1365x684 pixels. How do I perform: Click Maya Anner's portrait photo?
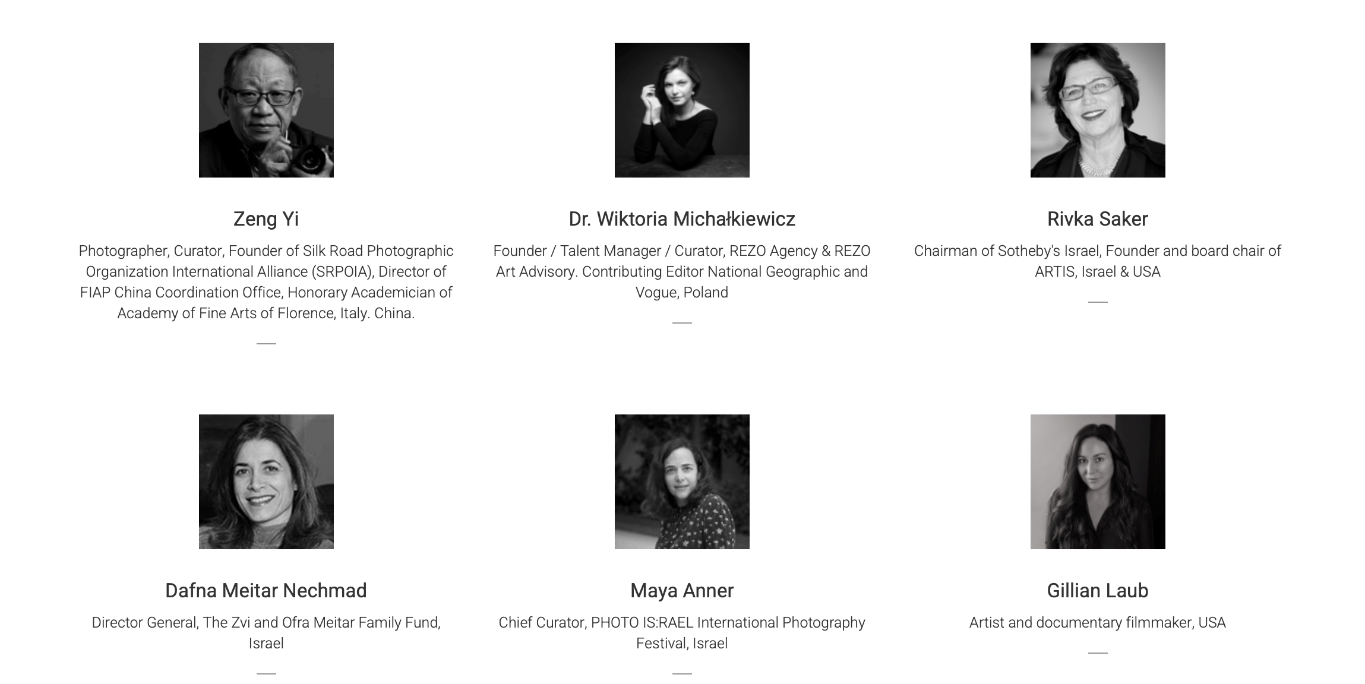point(682,482)
